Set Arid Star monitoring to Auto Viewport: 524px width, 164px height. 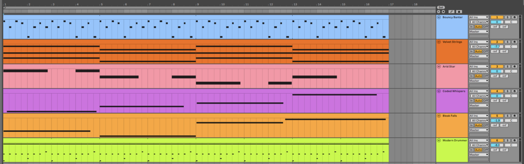(x=479, y=76)
